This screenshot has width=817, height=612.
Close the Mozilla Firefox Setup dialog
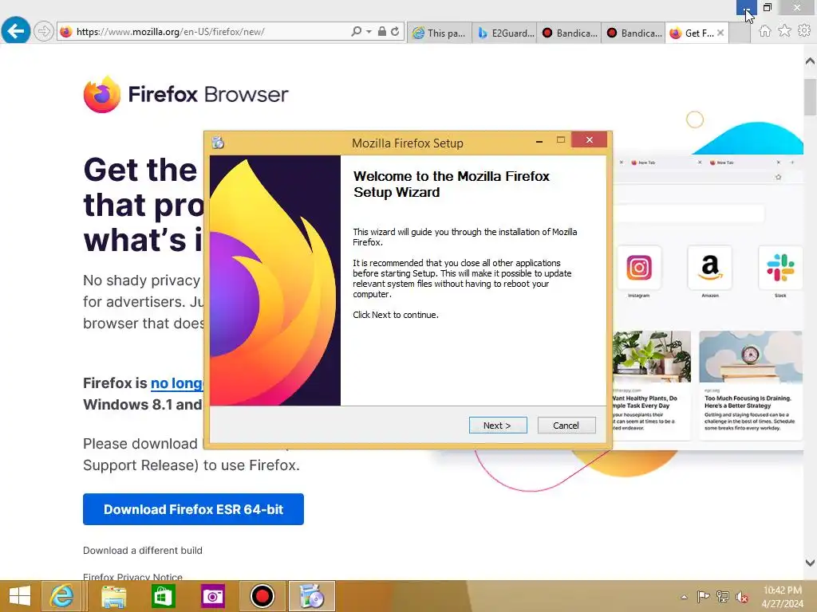click(x=589, y=140)
